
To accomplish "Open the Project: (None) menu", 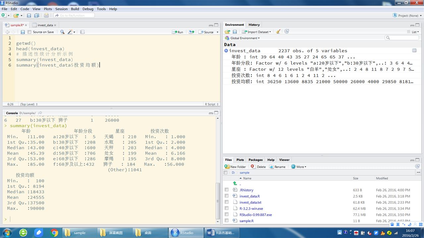I will [406, 16].
